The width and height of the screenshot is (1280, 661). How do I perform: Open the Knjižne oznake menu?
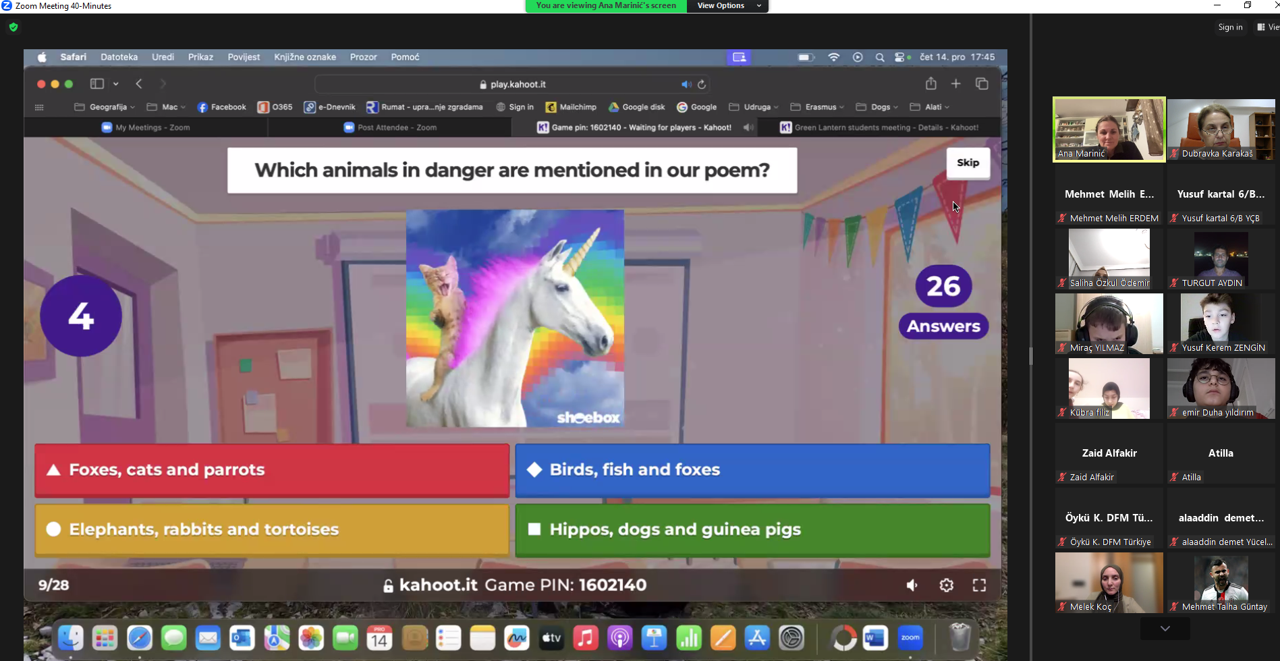coord(305,57)
